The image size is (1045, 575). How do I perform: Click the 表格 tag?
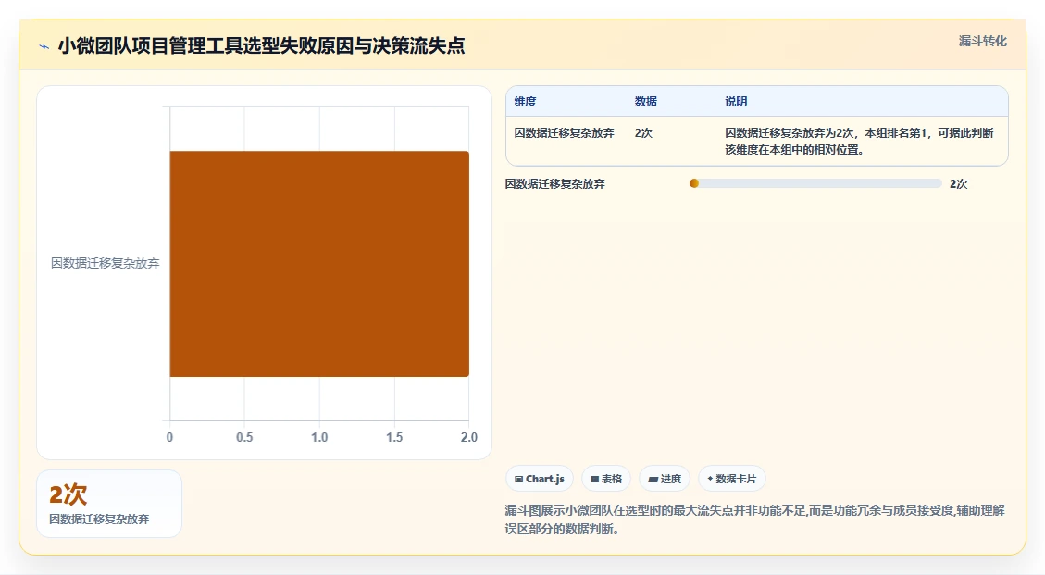point(606,479)
